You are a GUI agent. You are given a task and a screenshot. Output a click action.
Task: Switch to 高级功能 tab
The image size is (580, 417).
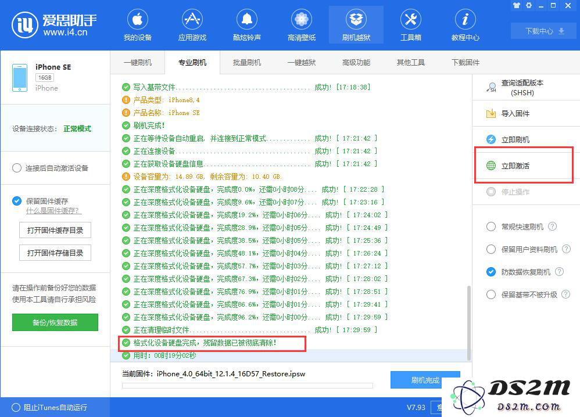click(x=356, y=63)
